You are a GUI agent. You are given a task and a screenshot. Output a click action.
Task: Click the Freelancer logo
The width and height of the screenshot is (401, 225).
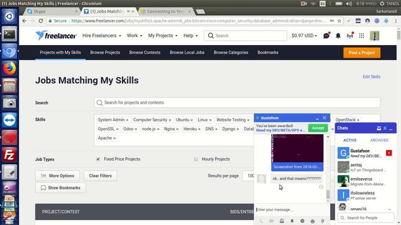tap(56, 36)
